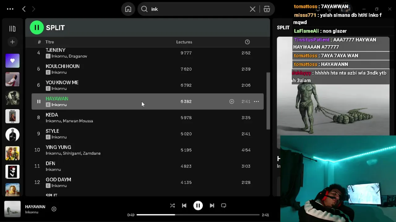This screenshot has width=396, height=222.
Task: Skip to the previous track
Action: coord(184,206)
